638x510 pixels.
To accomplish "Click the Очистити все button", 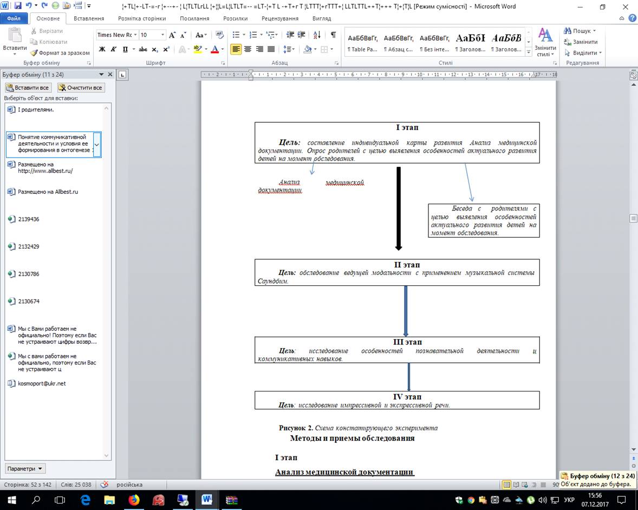I will (81, 88).
